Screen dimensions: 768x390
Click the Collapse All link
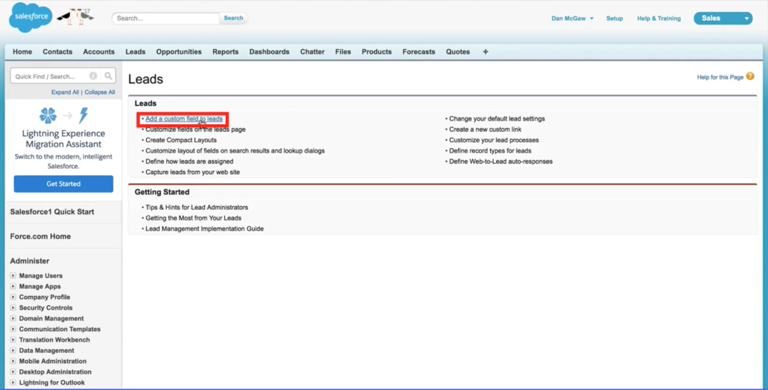pyautogui.click(x=99, y=92)
